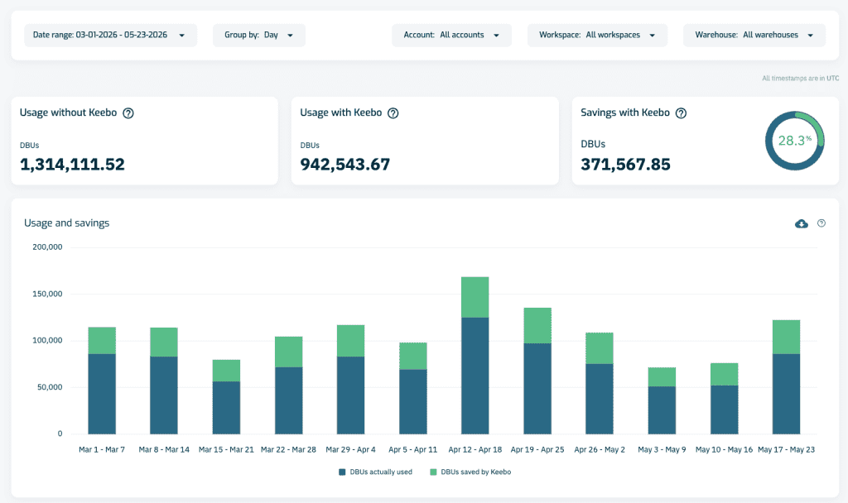848x503 pixels.
Task: Select the Apr 12 - Apr 18 dark blue bar
Action: (475, 376)
